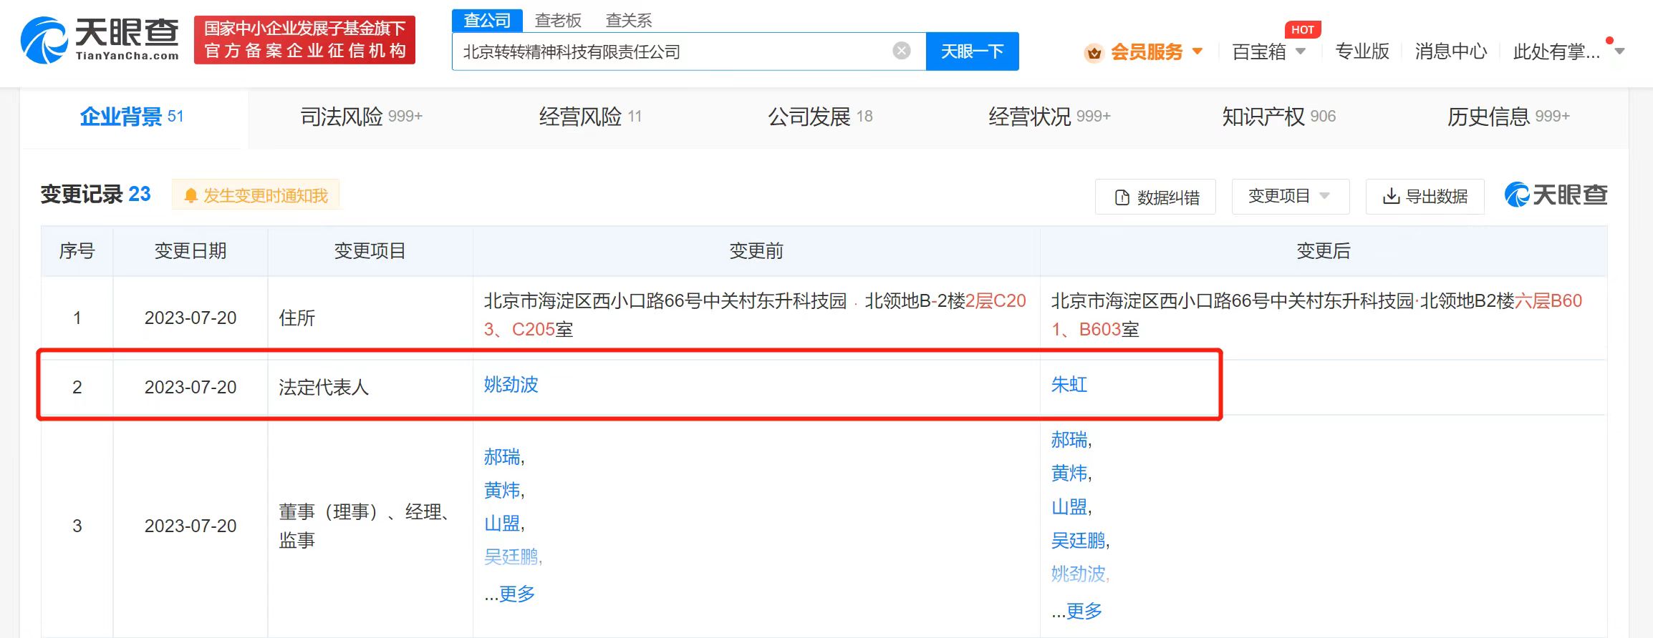This screenshot has height=638, width=1653.
Task: Click into the company search input field
Action: tap(673, 51)
